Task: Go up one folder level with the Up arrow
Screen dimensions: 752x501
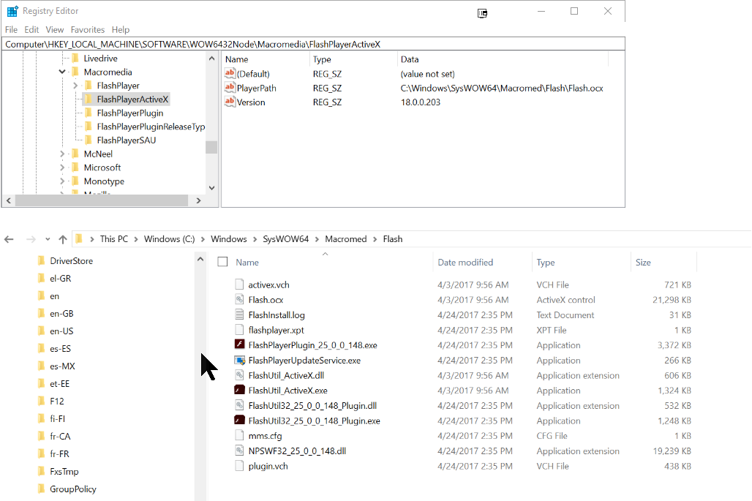Action: (63, 239)
